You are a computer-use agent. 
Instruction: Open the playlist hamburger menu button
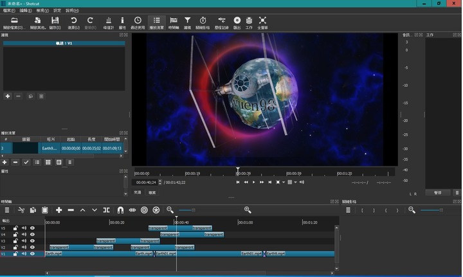pos(69,162)
